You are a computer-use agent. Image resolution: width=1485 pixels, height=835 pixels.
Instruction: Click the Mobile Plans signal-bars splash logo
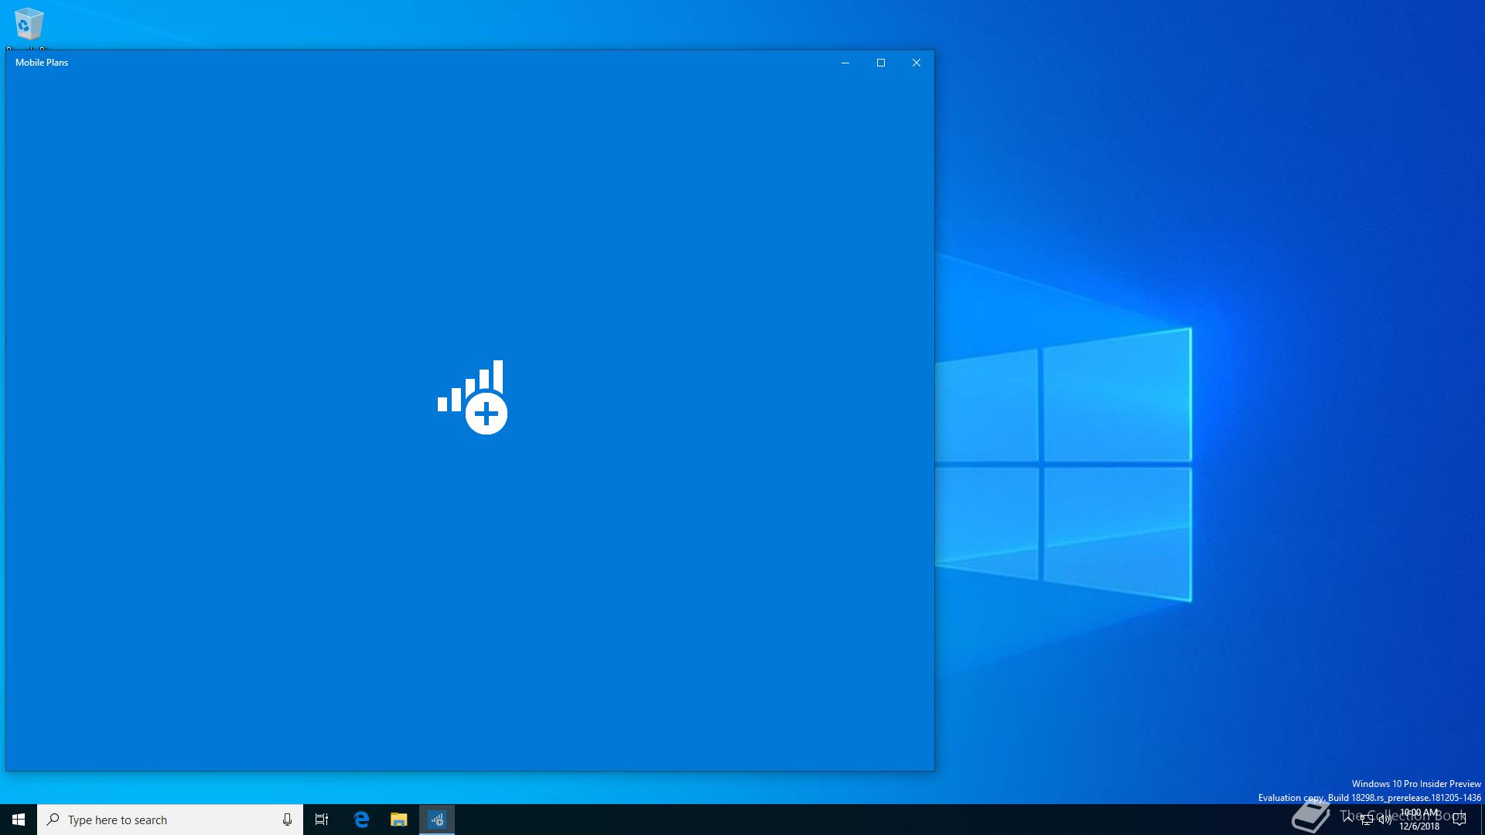click(x=473, y=397)
